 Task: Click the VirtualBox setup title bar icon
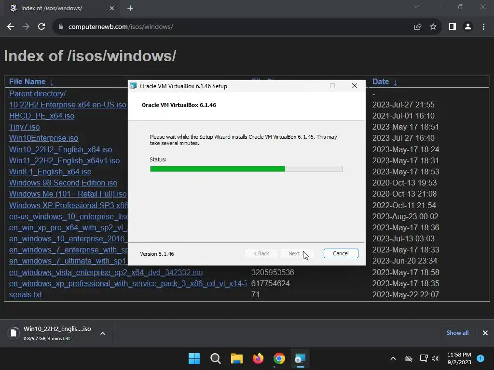[133, 86]
